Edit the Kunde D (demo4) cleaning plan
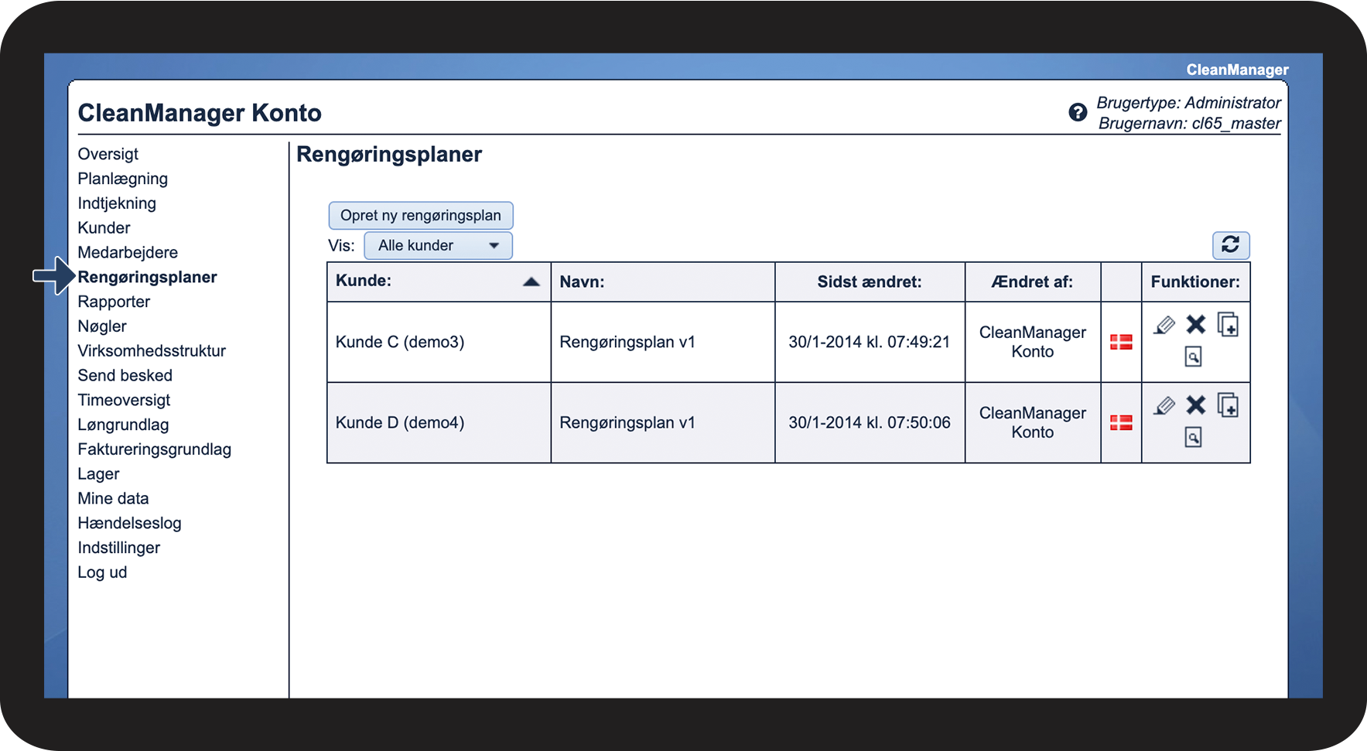The image size is (1367, 751). pyautogui.click(x=1164, y=405)
